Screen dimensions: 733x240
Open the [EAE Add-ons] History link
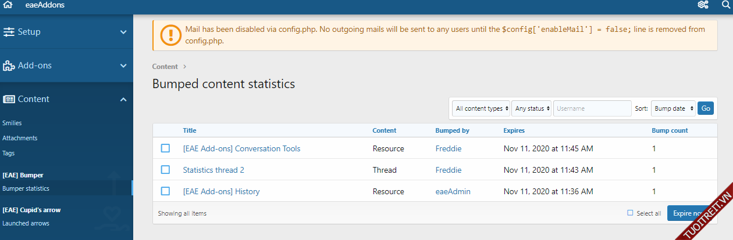[221, 191]
